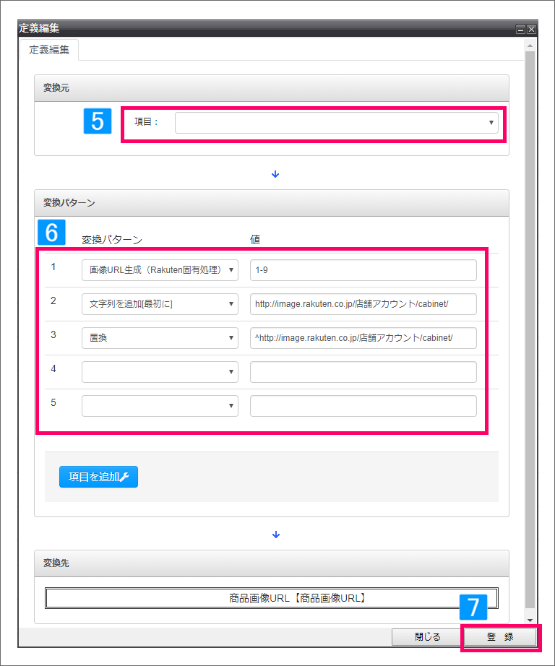Open the empty row 5 pattern dropdown
This screenshot has width=555, height=666.
coord(160,406)
